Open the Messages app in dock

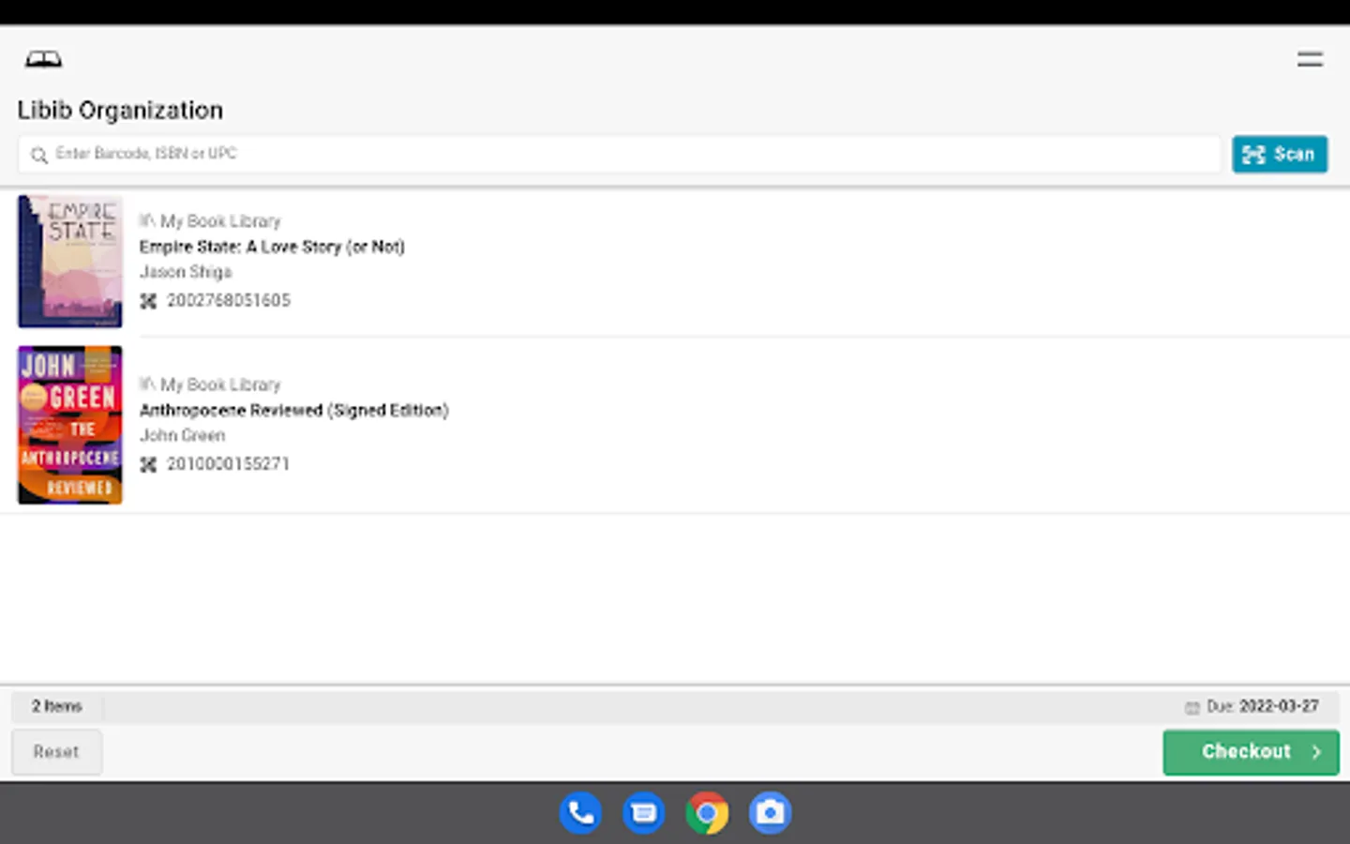(644, 813)
